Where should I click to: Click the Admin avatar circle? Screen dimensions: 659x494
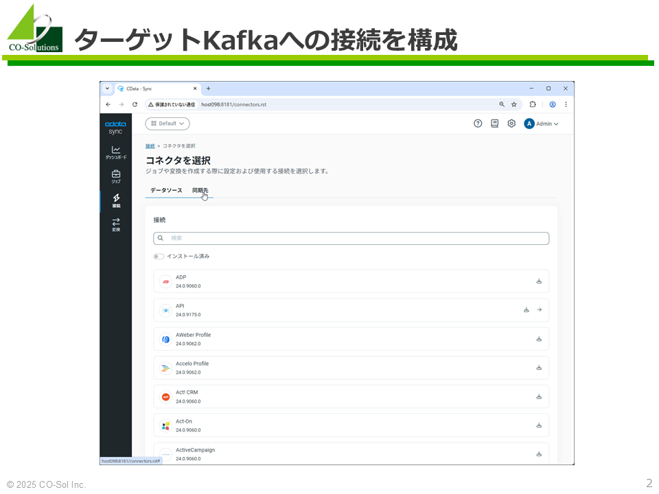(529, 123)
